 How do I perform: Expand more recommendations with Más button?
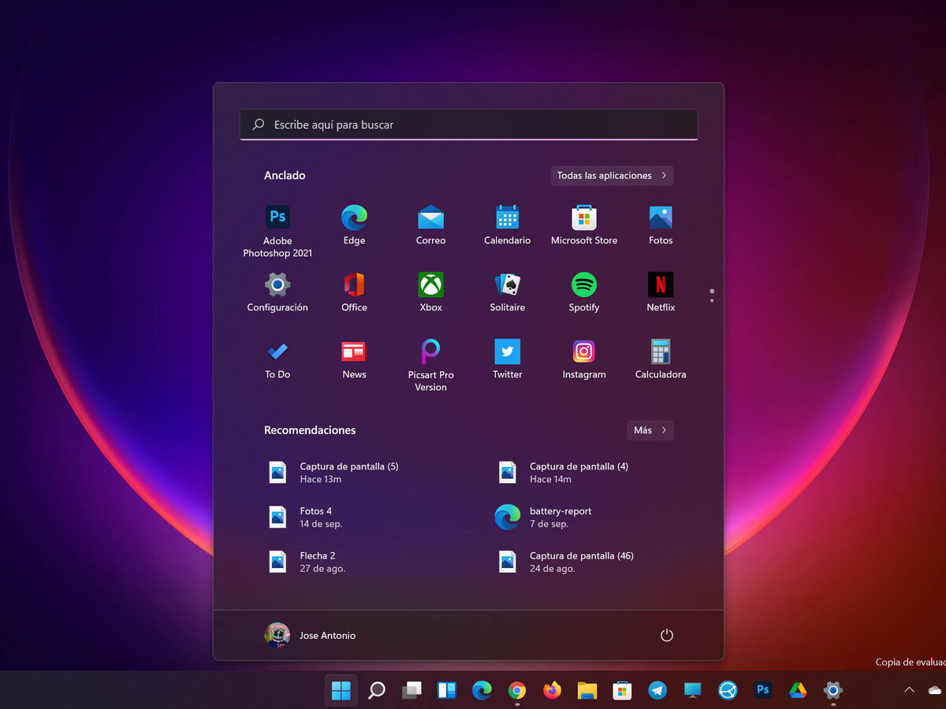pyautogui.click(x=650, y=430)
